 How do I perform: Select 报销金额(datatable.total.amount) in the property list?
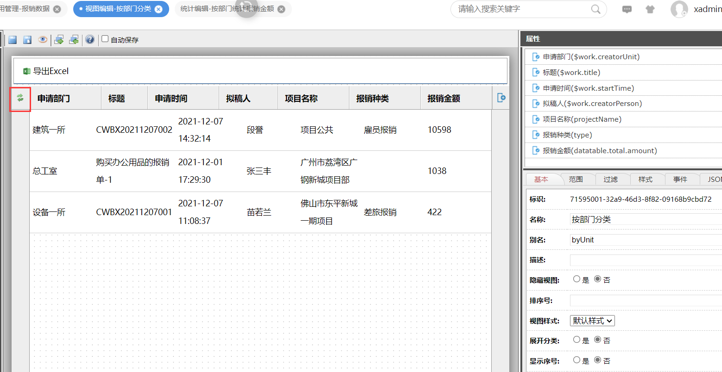point(623,151)
